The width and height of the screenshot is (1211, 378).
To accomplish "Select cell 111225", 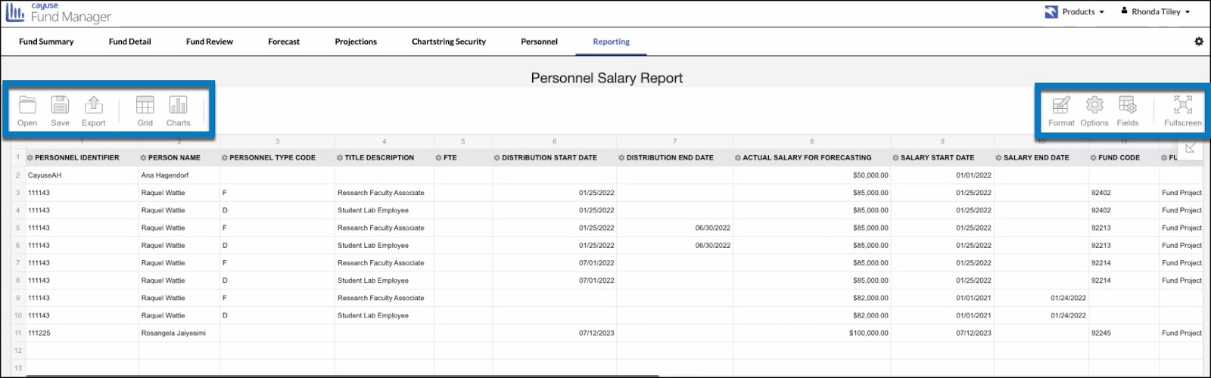I will pos(82,333).
